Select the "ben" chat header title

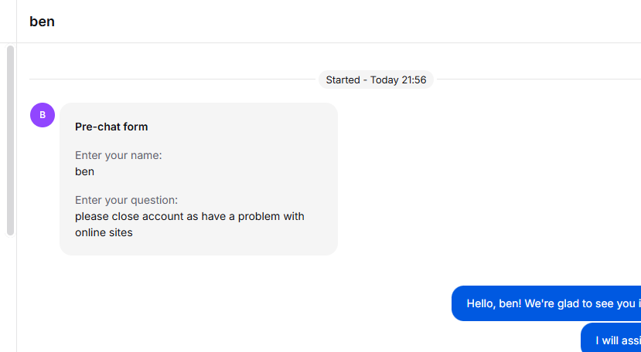click(x=42, y=22)
